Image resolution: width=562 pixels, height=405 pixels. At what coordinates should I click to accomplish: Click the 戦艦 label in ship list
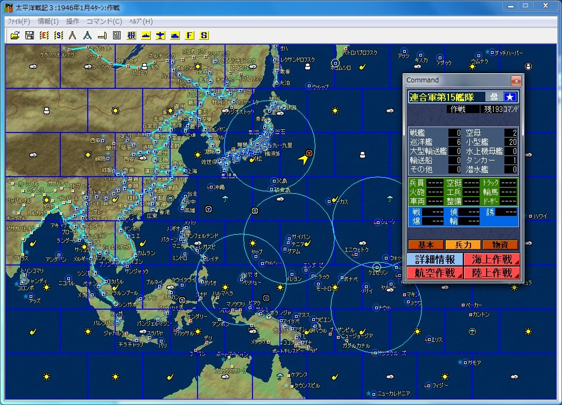coord(417,132)
